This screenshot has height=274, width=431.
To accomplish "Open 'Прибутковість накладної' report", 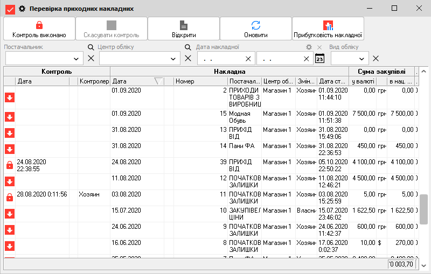I will click(x=328, y=29).
